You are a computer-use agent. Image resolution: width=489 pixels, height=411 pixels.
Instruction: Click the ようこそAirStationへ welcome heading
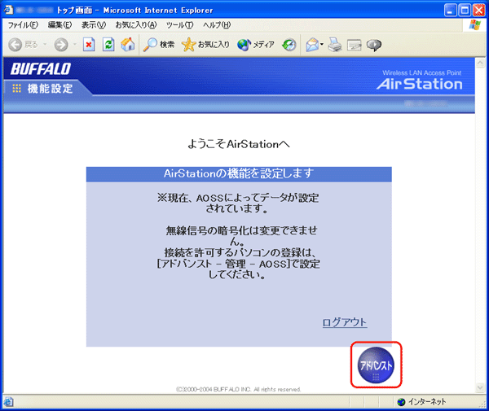(239, 145)
